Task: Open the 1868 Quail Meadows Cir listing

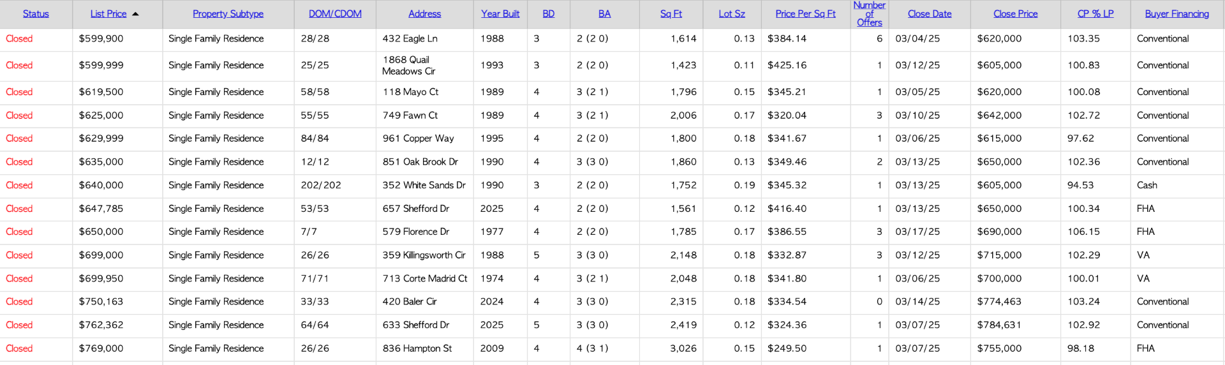Action: tap(408, 65)
